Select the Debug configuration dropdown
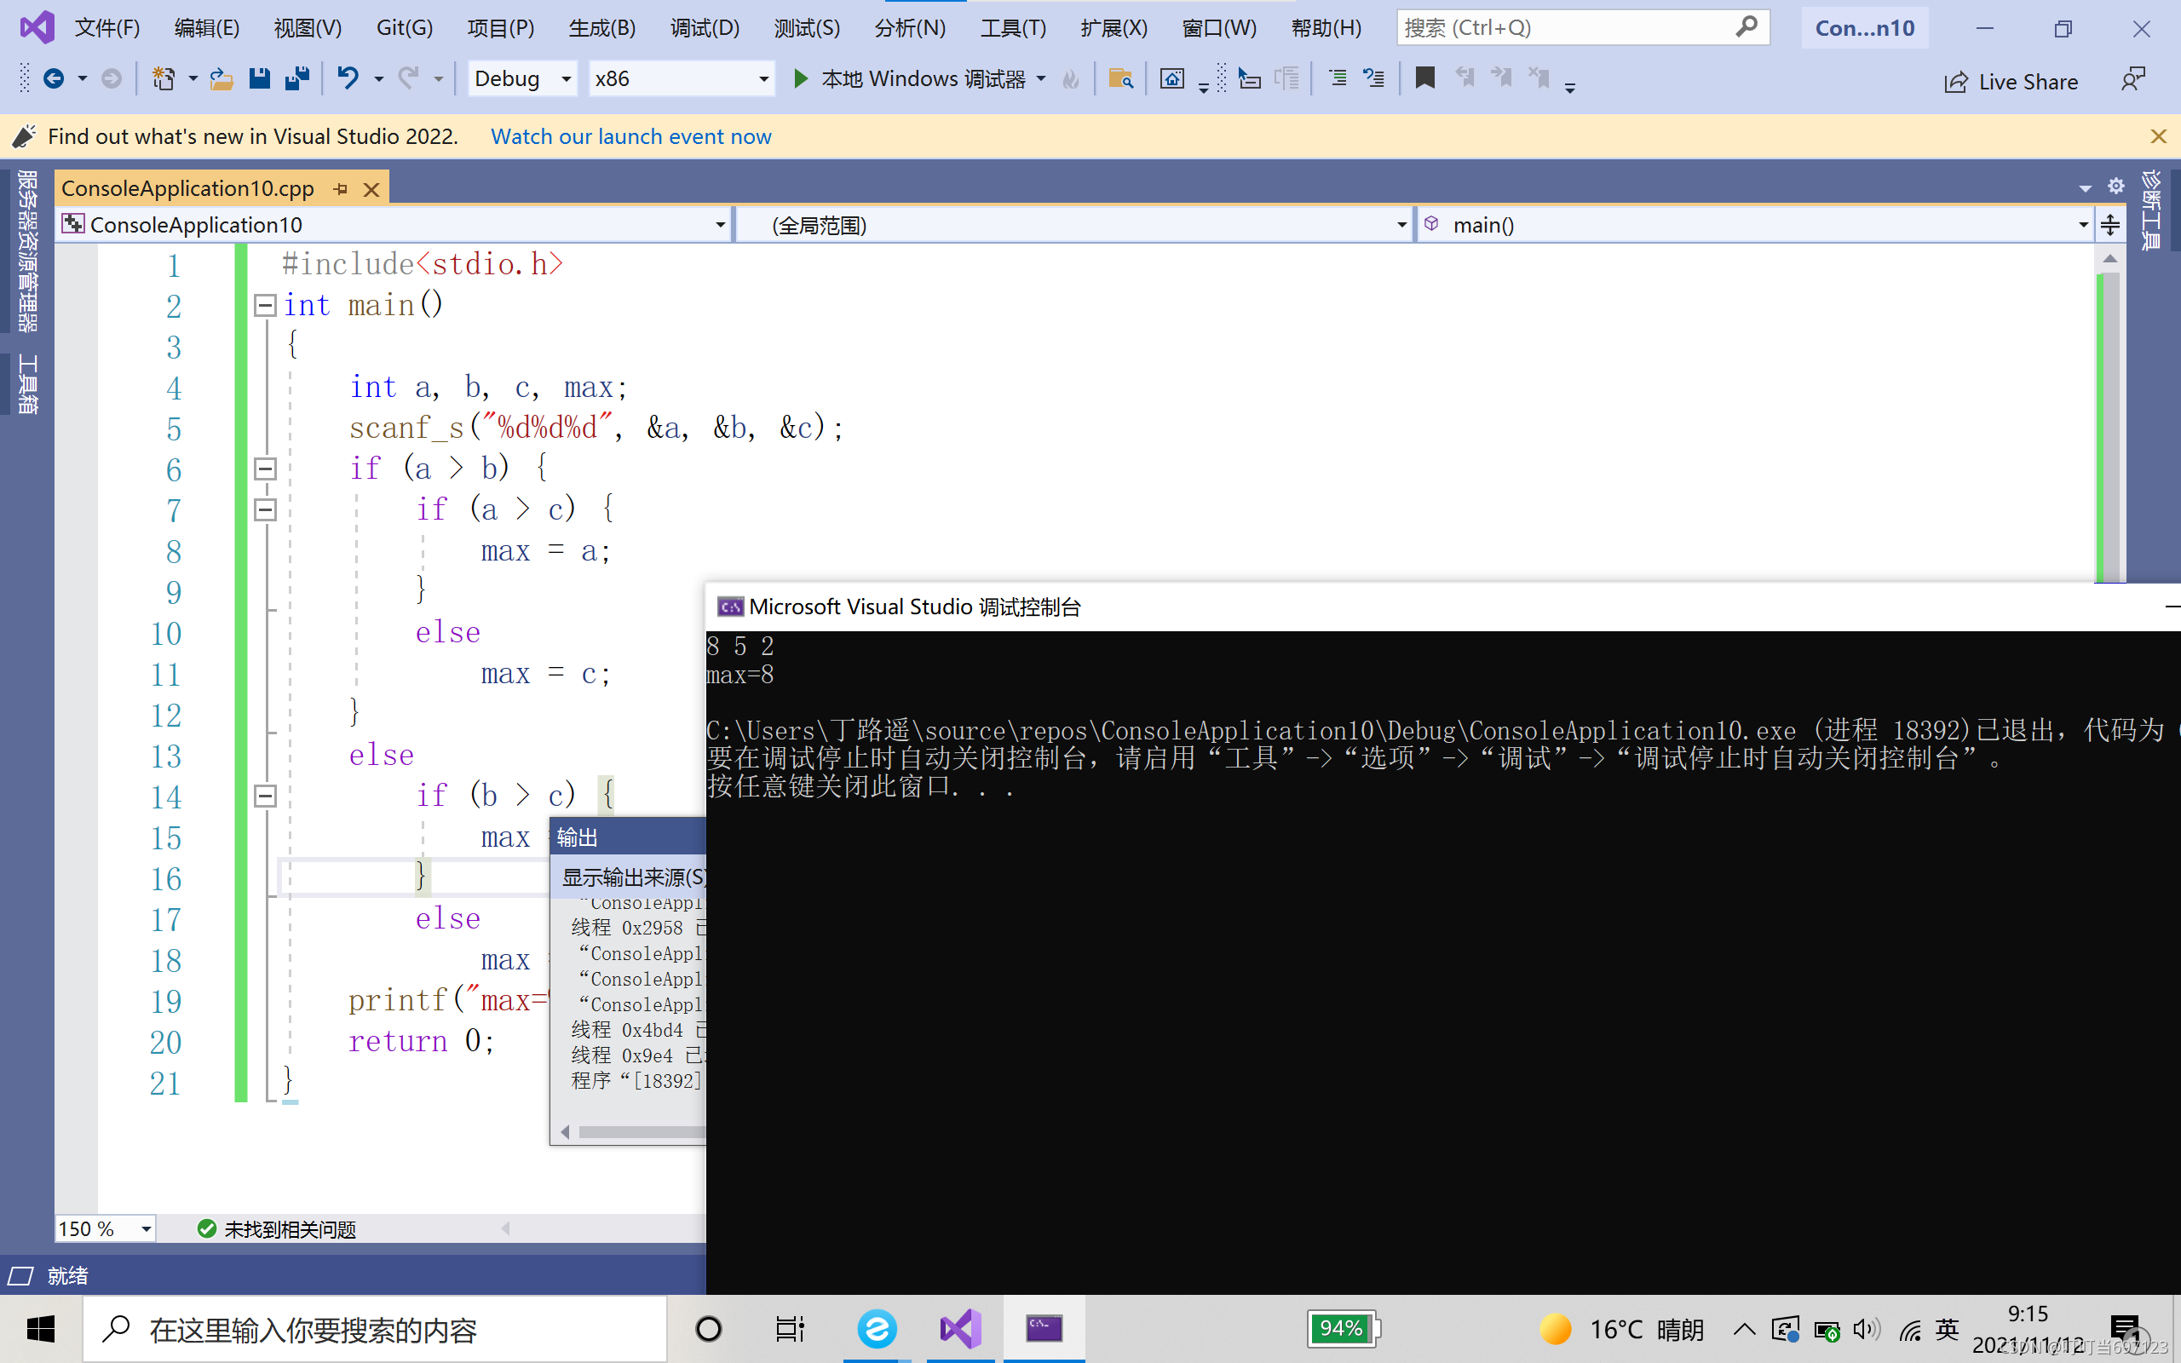This screenshot has height=1363, width=2181. pyautogui.click(x=520, y=78)
